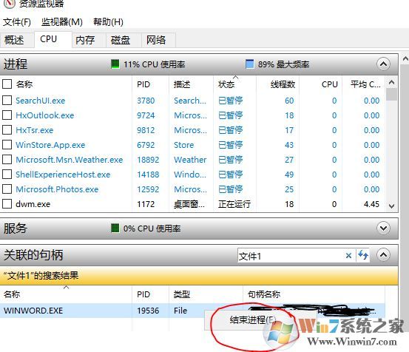Sort processes by the 线程数 column header
The width and height of the screenshot is (409, 352).
tap(283, 84)
